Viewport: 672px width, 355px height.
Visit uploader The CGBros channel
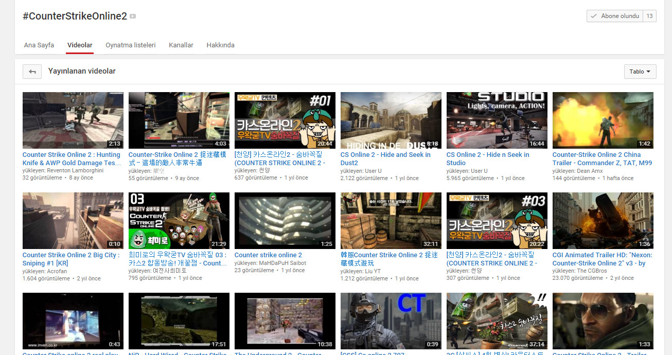pos(592,271)
